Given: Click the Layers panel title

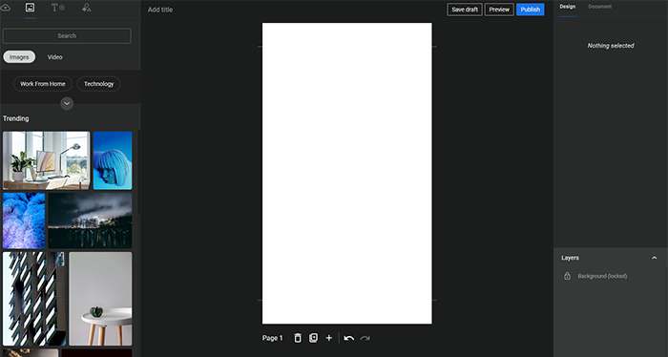Looking at the screenshot, I should [x=570, y=258].
